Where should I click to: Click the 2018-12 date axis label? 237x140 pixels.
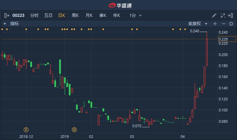coord(26,137)
